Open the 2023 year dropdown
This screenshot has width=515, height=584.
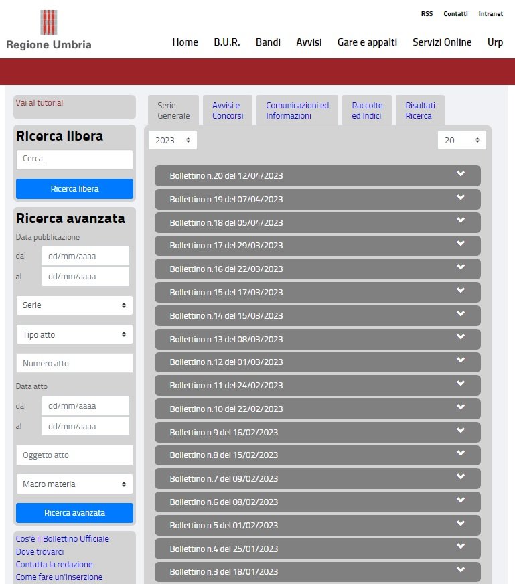tap(173, 140)
